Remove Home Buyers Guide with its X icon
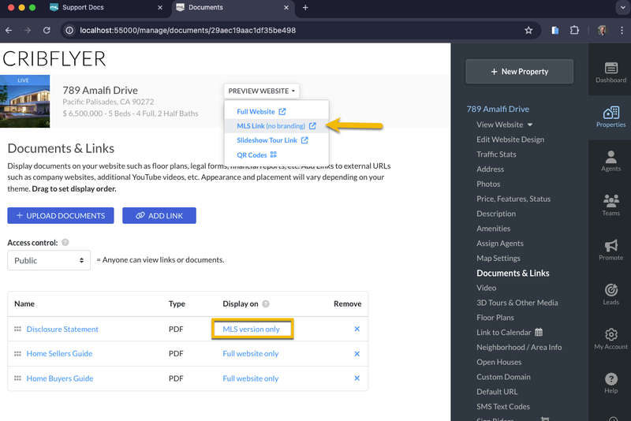 point(357,378)
